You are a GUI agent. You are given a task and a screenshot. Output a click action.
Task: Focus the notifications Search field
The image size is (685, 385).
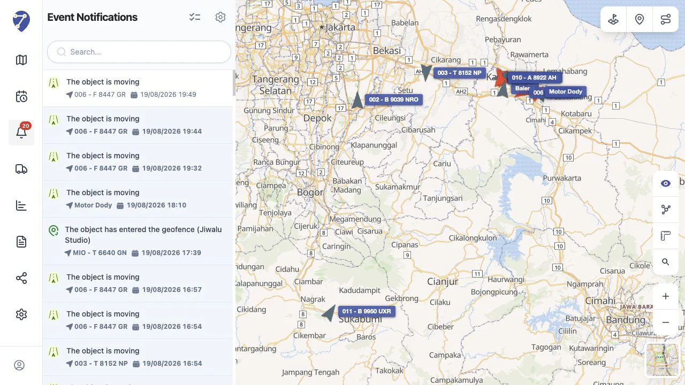click(x=139, y=52)
